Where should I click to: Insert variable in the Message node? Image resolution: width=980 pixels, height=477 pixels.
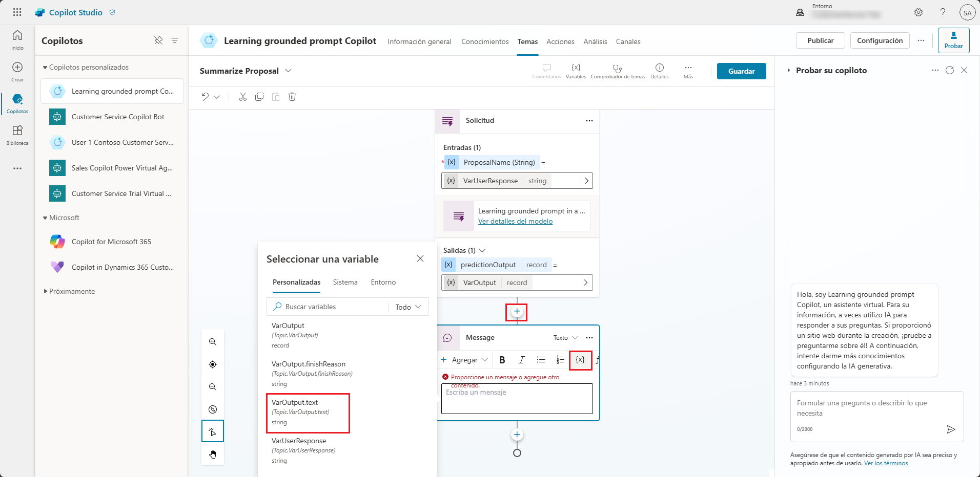pyautogui.click(x=580, y=360)
